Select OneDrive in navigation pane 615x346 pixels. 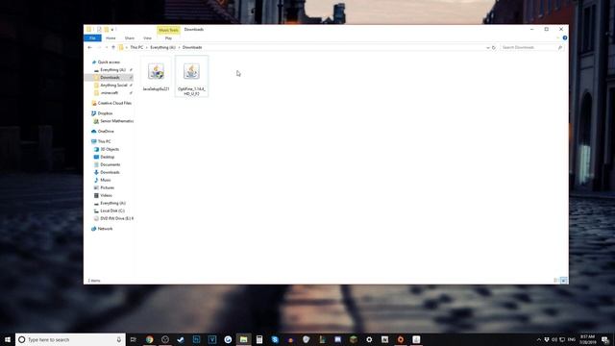(106, 132)
